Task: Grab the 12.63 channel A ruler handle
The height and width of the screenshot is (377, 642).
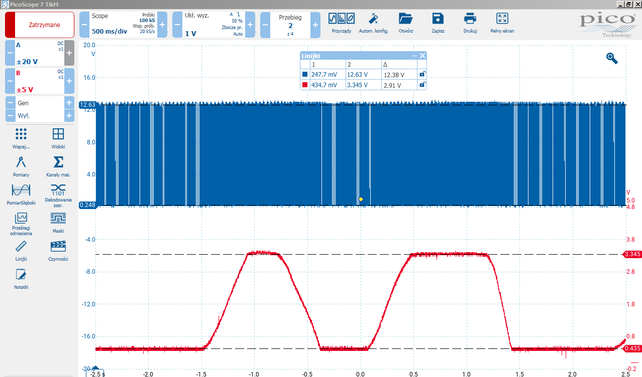Action: 87,105
